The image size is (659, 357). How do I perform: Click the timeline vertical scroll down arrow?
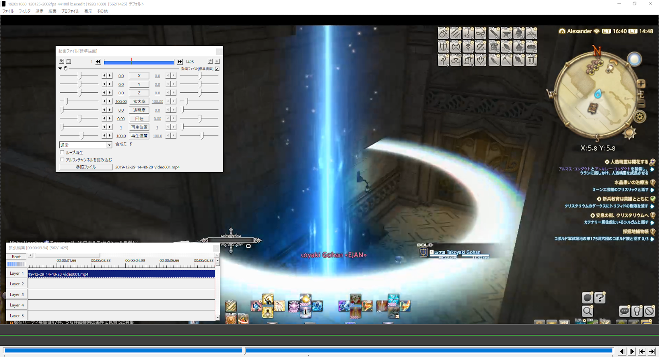(217, 318)
